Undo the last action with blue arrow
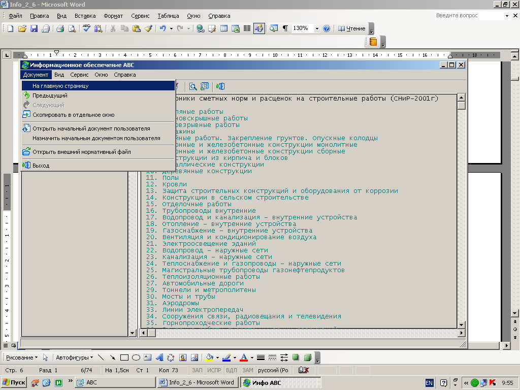Screen dimensions: 520x390 point(162,28)
